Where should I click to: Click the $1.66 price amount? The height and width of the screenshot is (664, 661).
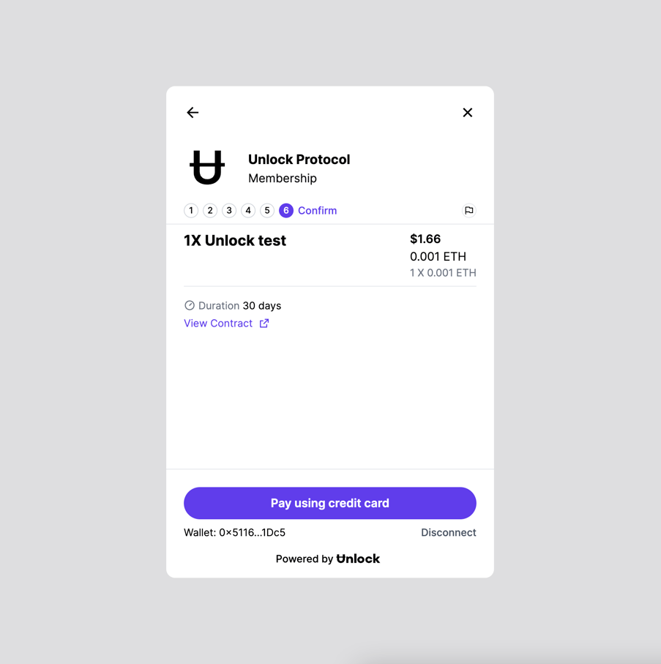click(x=425, y=239)
